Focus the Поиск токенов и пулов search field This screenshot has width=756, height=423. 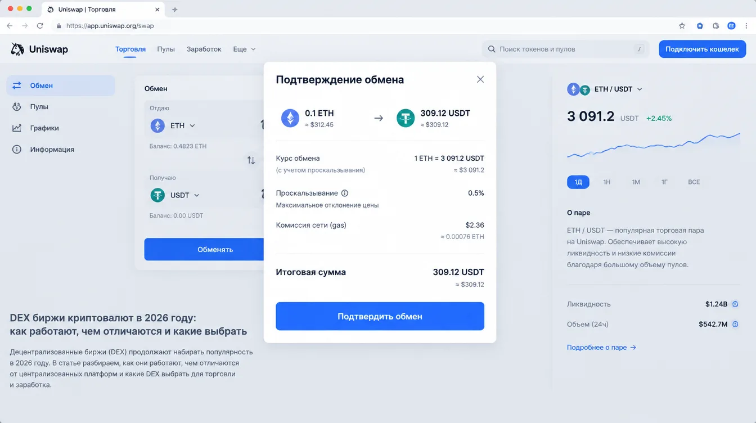point(566,49)
